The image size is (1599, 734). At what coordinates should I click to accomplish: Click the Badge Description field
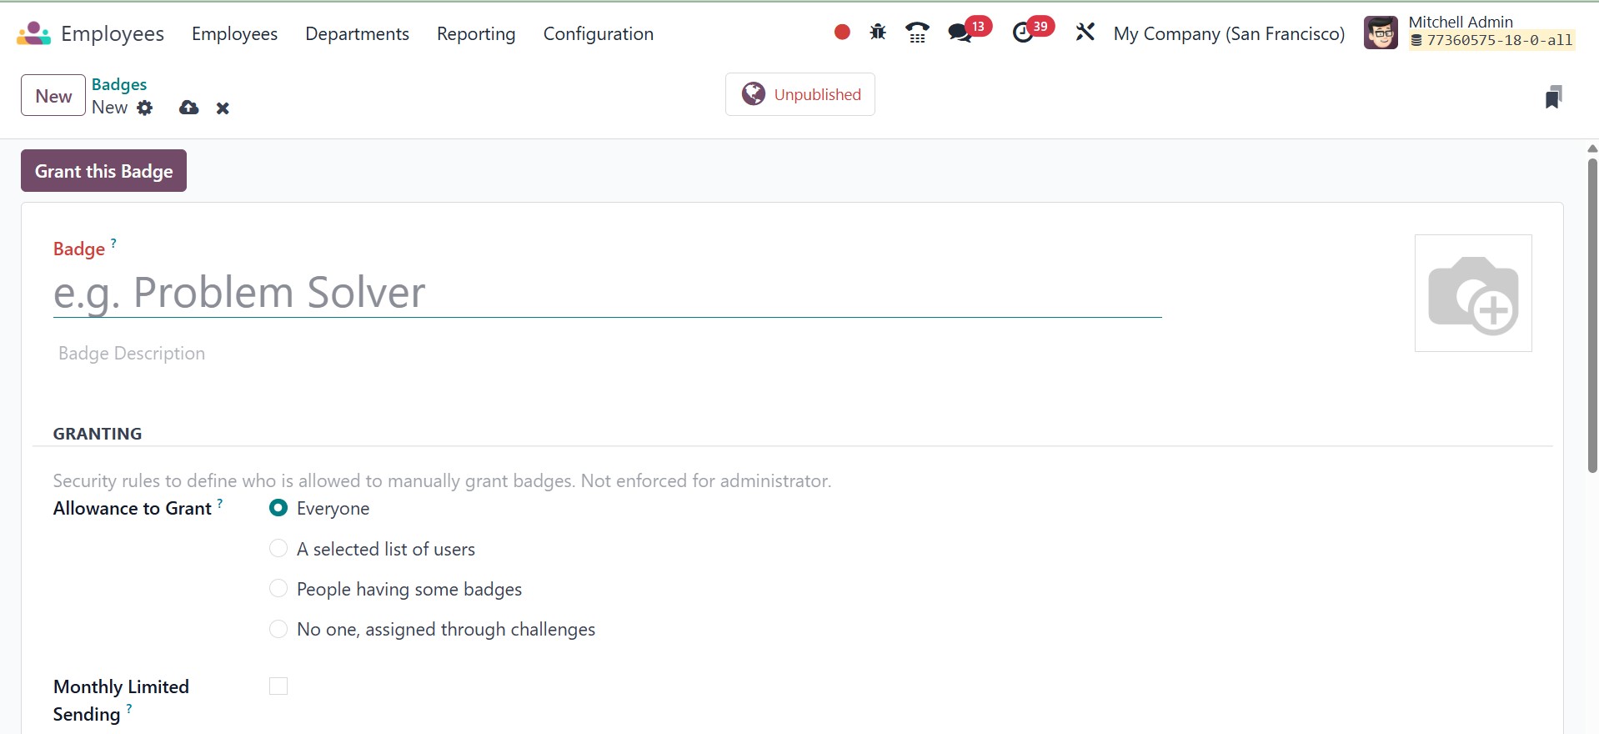pos(608,354)
